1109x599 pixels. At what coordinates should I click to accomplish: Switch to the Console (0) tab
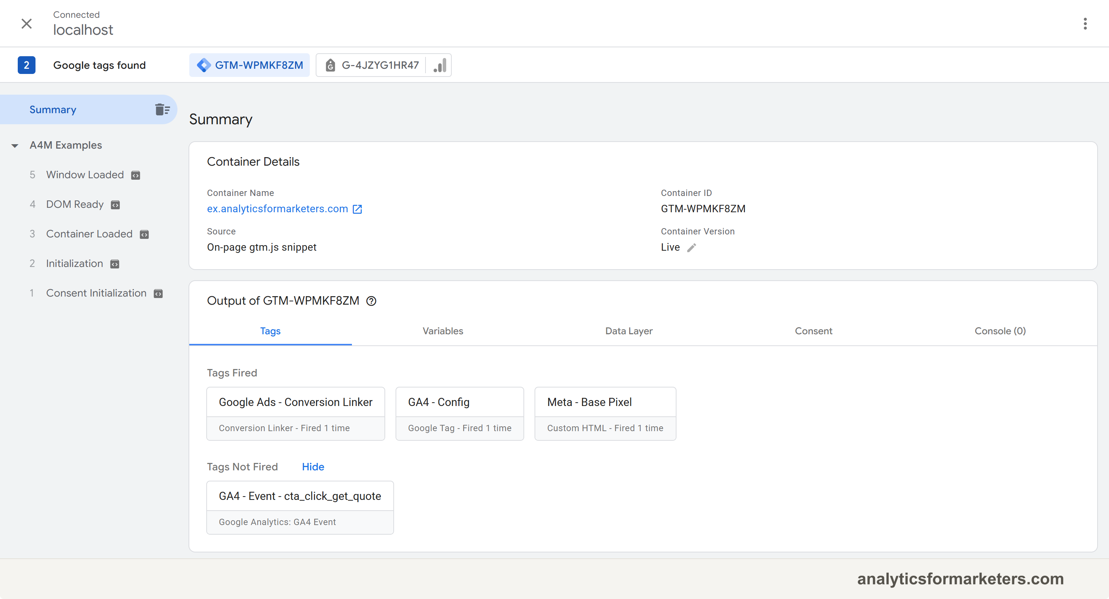coord(1000,331)
